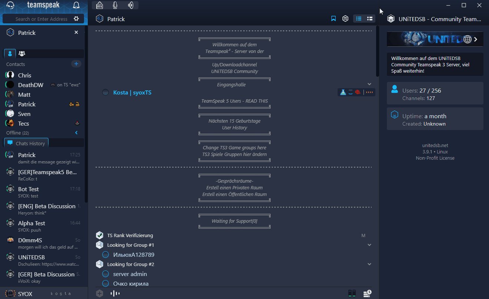489x299 pixels.
Task: Click the plus hexagon near the chat input
Action: point(99,293)
